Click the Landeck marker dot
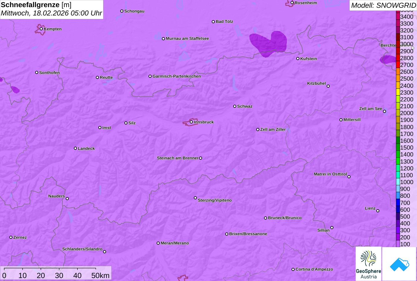 [x=75, y=148]
